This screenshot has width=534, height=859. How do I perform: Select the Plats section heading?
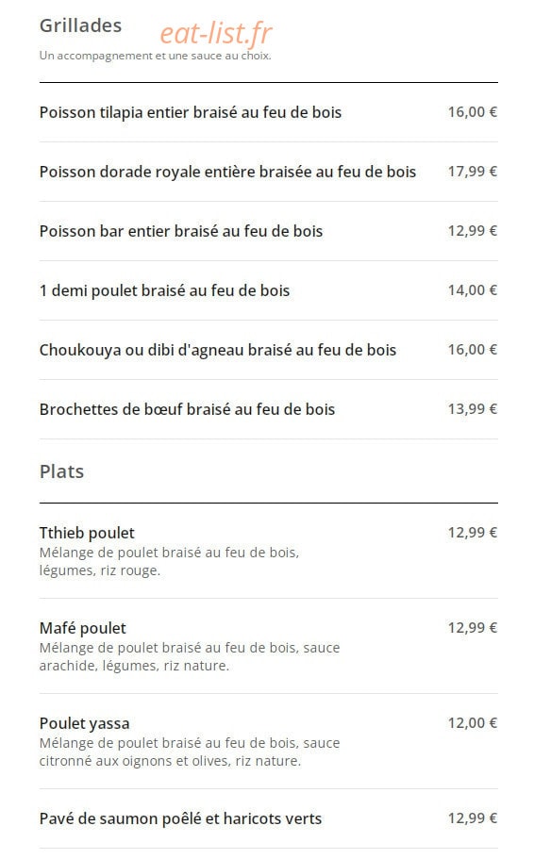tap(62, 471)
